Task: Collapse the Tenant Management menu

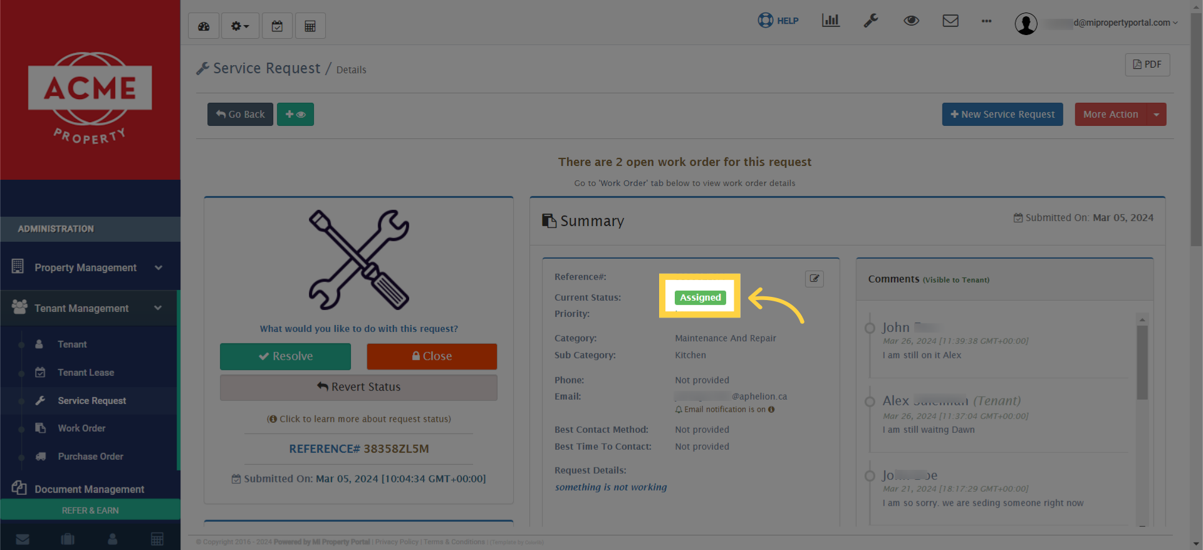Action: coord(88,308)
